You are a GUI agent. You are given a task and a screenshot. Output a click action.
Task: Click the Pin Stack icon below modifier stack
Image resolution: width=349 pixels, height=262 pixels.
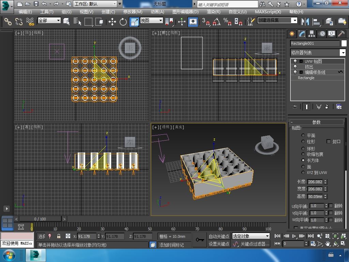[294, 107]
